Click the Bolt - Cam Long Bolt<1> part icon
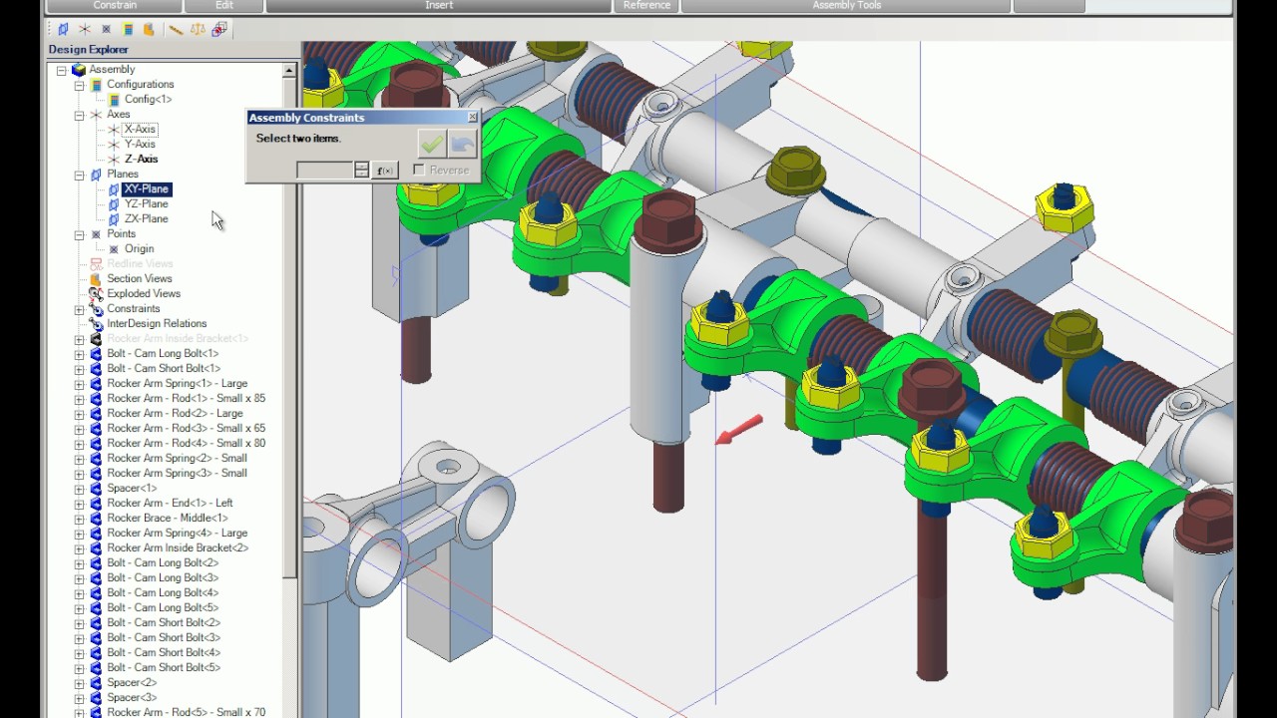This screenshot has height=718, width=1277. pos(97,354)
